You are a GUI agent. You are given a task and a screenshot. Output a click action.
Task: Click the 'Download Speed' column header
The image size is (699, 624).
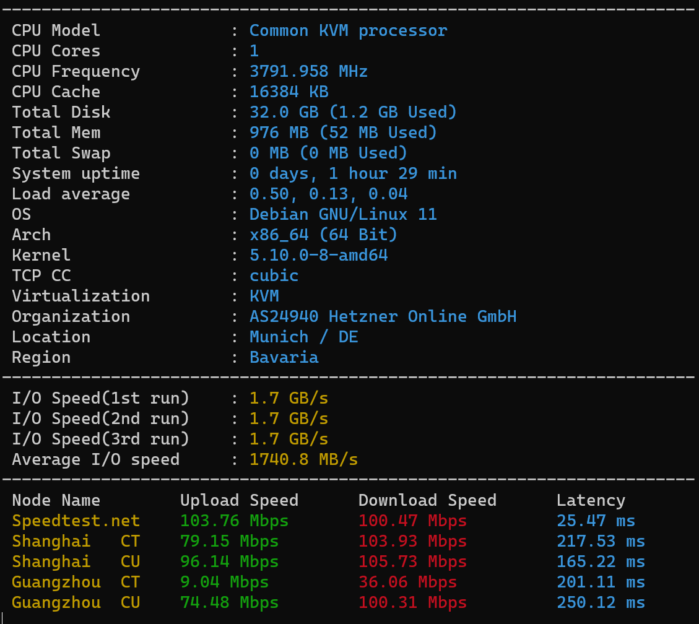pyautogui.click(x=427, y=500)
